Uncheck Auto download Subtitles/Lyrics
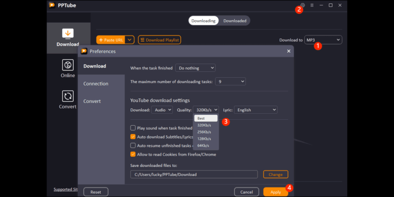Viewport: 394px width, 197px height. click(x=133, y=137)
